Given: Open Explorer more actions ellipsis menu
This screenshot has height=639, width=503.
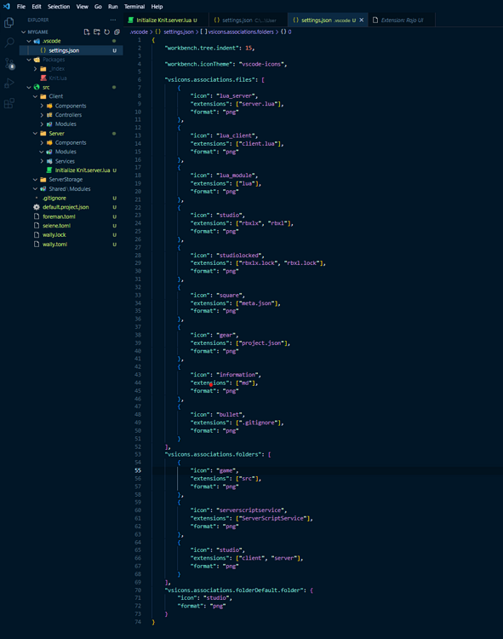Looking at the screenshot, I should point(112,20).
